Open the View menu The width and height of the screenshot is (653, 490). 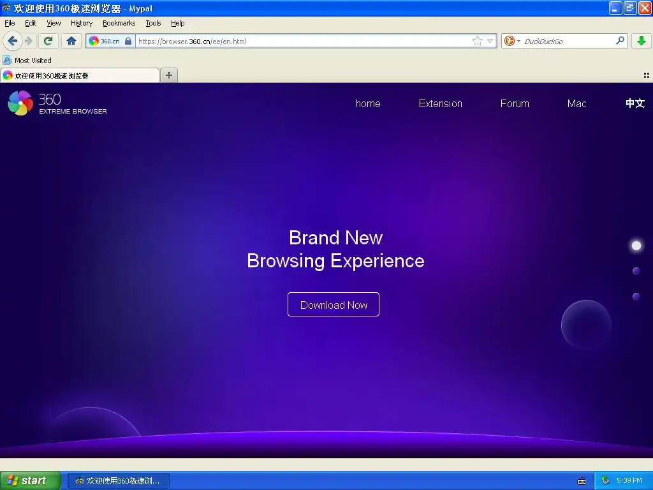(x=54, y=24)
